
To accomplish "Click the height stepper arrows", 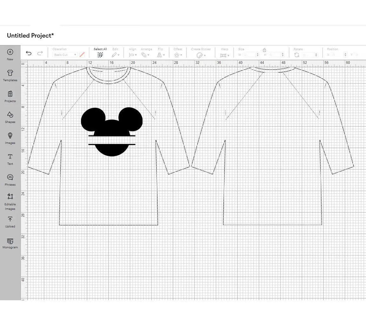I will (x=283, y=55).
